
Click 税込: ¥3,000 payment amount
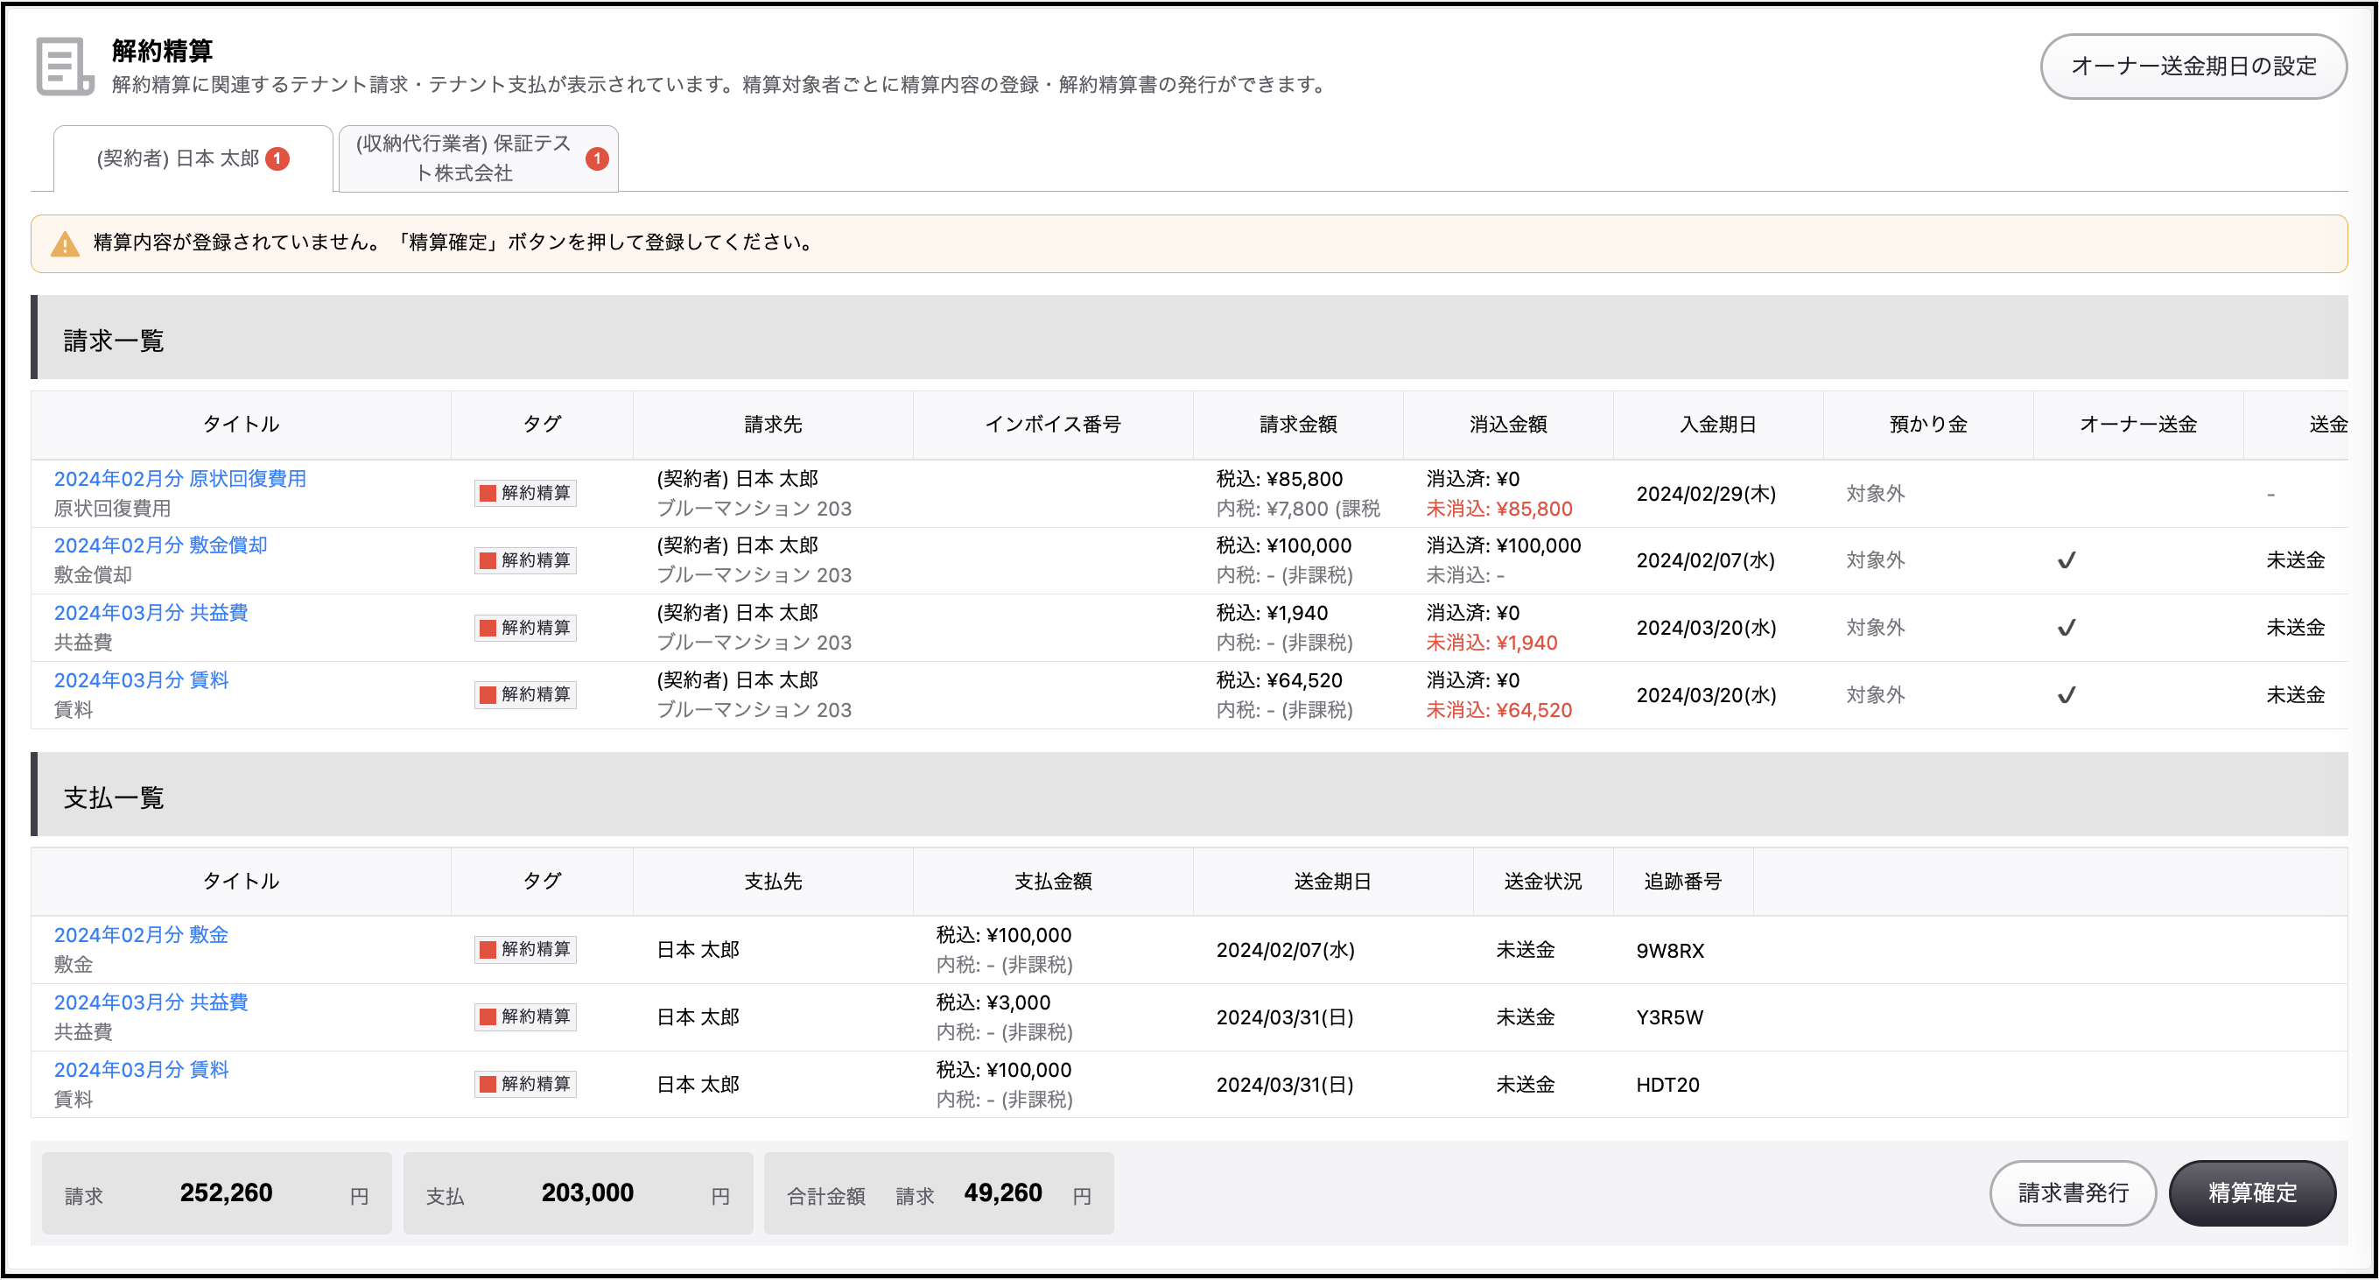point(993,1003)
